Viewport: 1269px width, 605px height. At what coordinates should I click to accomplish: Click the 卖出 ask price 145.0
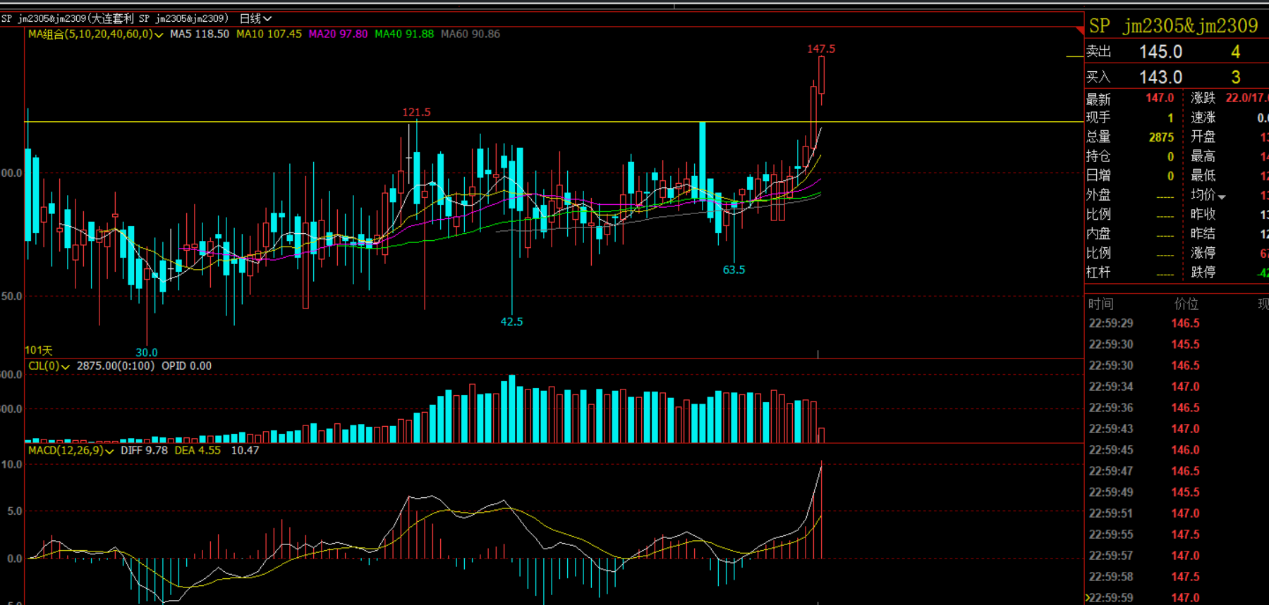1160,52
